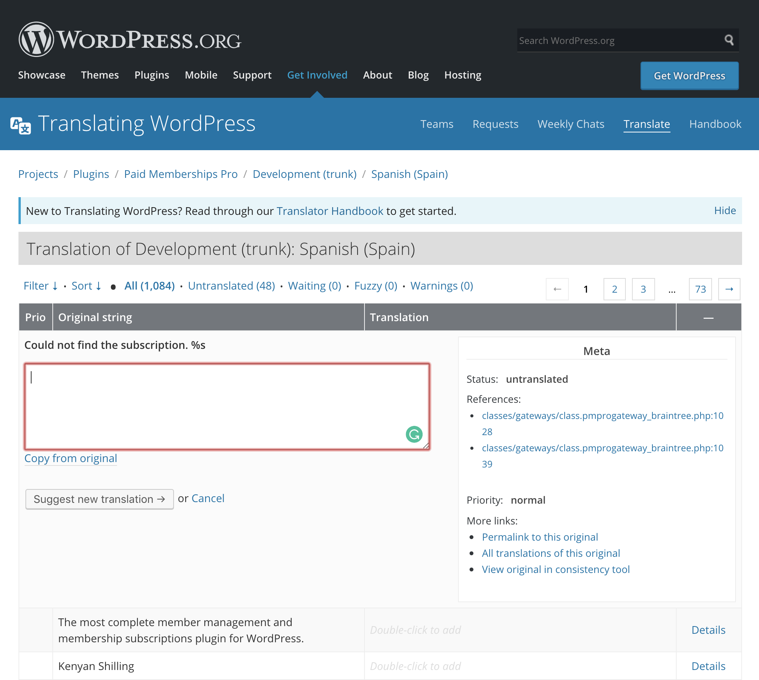Open the Translator Handbook link
This screenshot has height=680, width=759.
click(330, 211)
